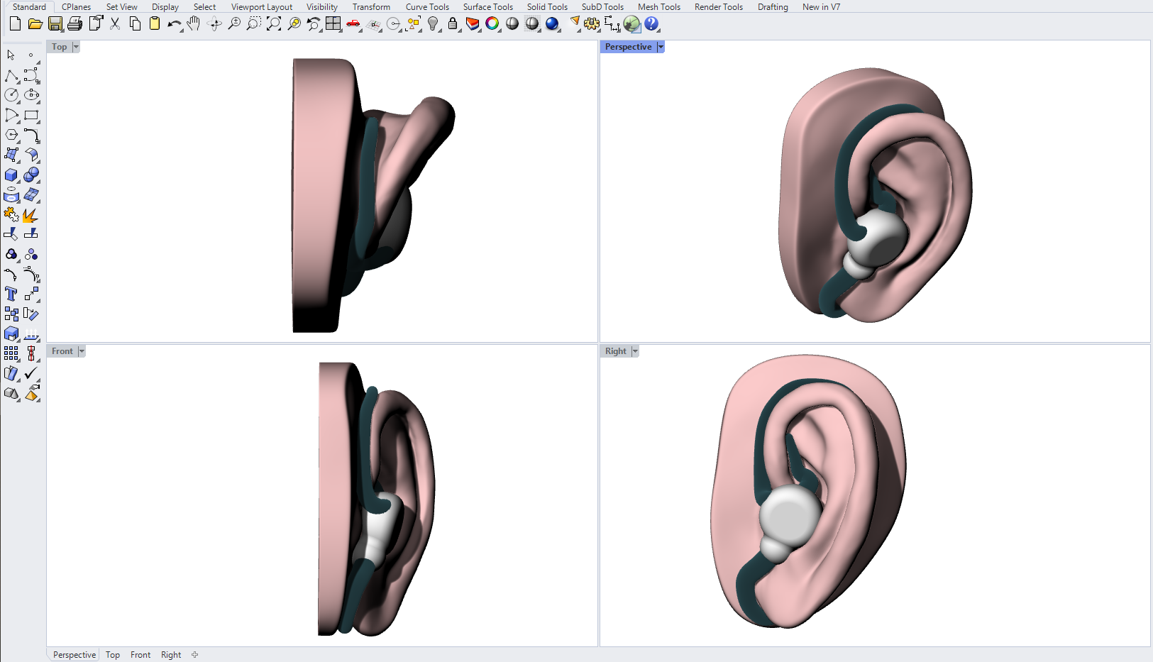Open the Front viewport dropdown arrow
Image resolution: width=1153 pixels, height=662 pixels.
click(x=82, y=351)
